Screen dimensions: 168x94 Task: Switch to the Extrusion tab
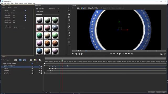click(x=9, y=8)
